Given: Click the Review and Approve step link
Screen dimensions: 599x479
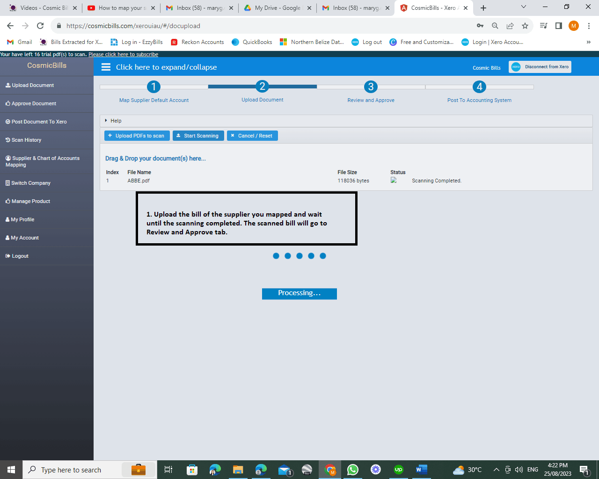Looking at the screenshot, I should coord(371,100).
